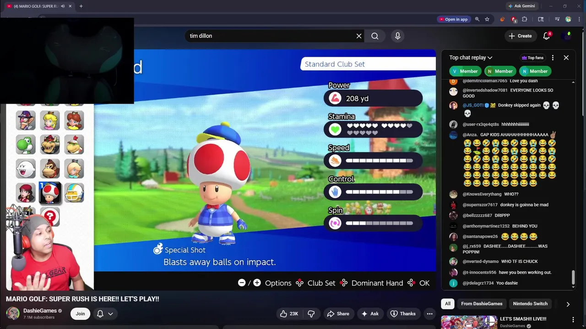Open LET'S SMASH!! LIVE!!! video thumbnail
The width and height of the screenshot is (586, 329).
(x=469, y=322)
